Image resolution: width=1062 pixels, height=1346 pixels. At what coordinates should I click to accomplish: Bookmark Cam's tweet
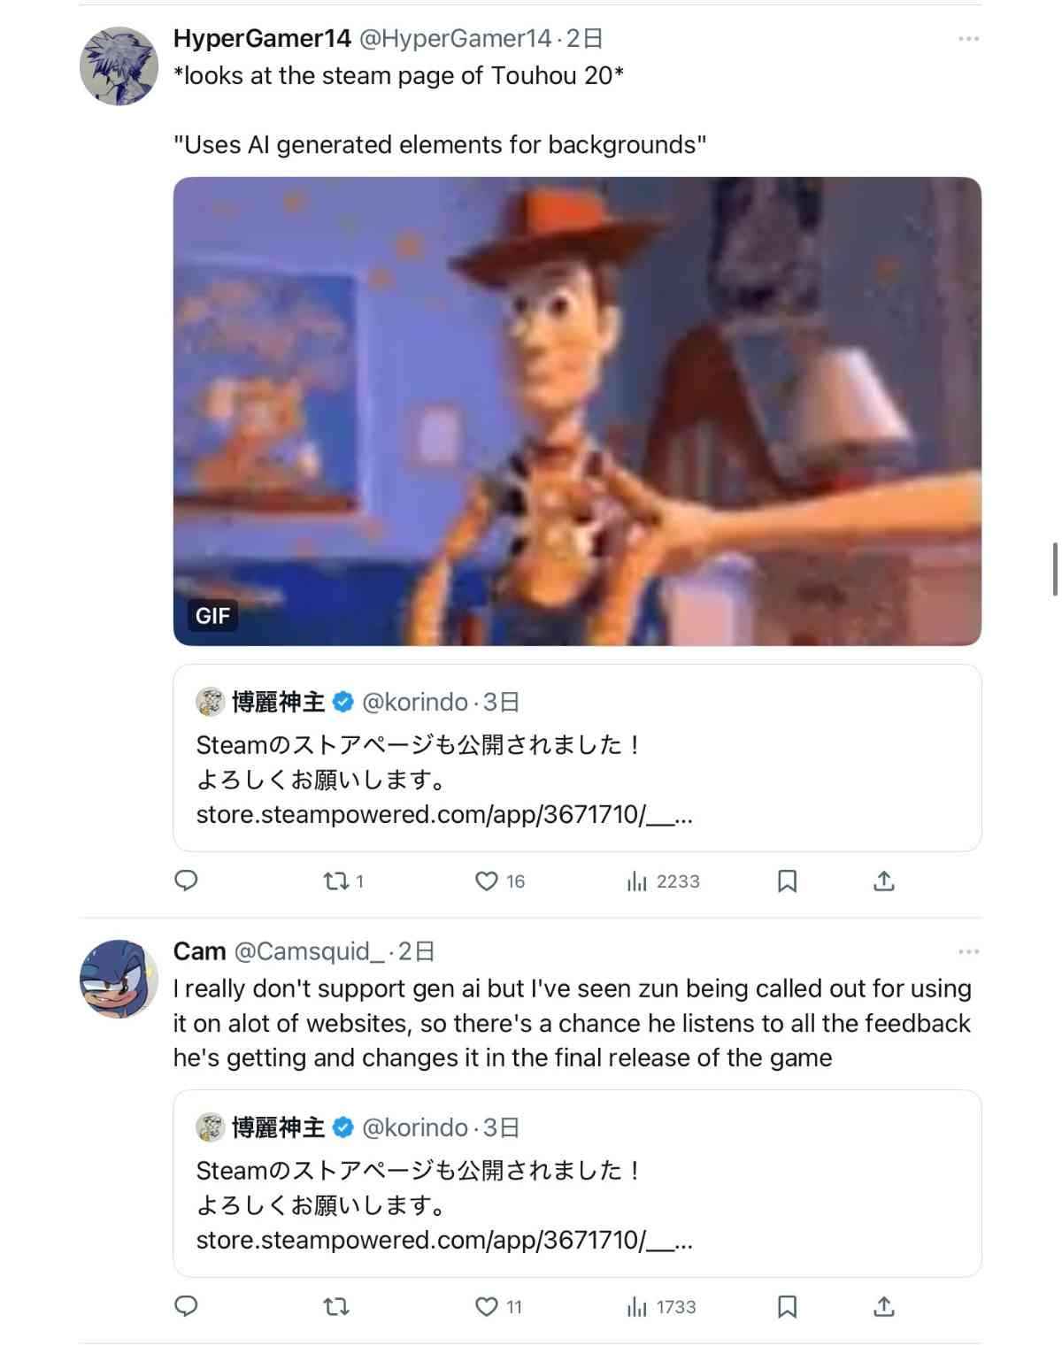(787, 1306)
